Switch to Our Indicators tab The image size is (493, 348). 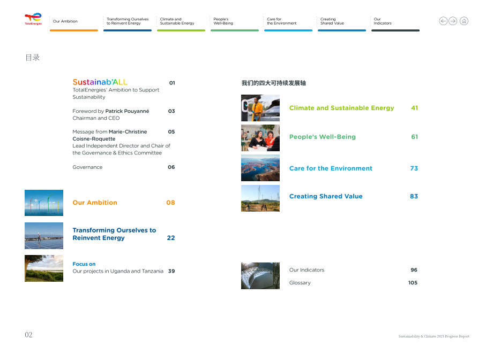[395, 23]
